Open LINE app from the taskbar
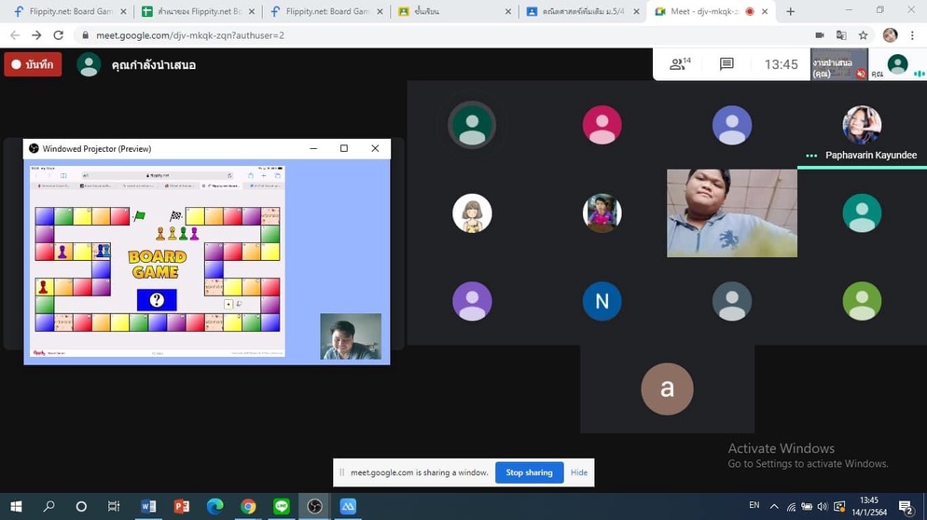This screenshot has width=927, height=520. pos(282,506)
